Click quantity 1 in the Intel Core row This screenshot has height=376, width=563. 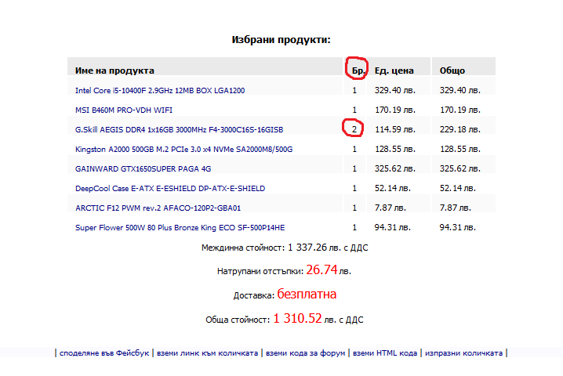pos(354,90)
